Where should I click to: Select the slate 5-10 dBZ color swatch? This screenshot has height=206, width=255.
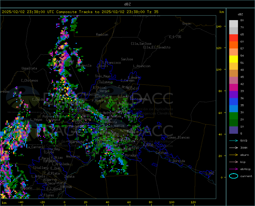[x=233, y=130]
